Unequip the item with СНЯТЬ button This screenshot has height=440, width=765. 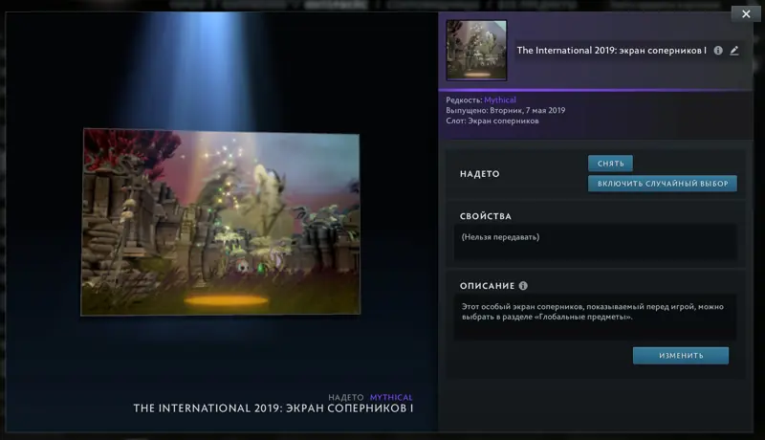click(x=610, y=164)
